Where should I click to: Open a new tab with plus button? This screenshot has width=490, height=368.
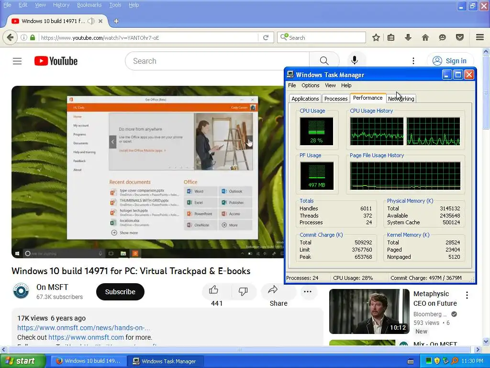click(116, 21)
